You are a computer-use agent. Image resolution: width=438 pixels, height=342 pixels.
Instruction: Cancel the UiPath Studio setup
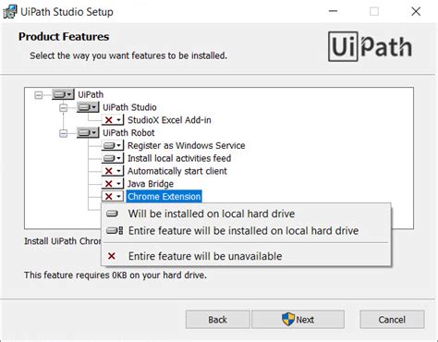pyautogui.click(x=392, y=320)
